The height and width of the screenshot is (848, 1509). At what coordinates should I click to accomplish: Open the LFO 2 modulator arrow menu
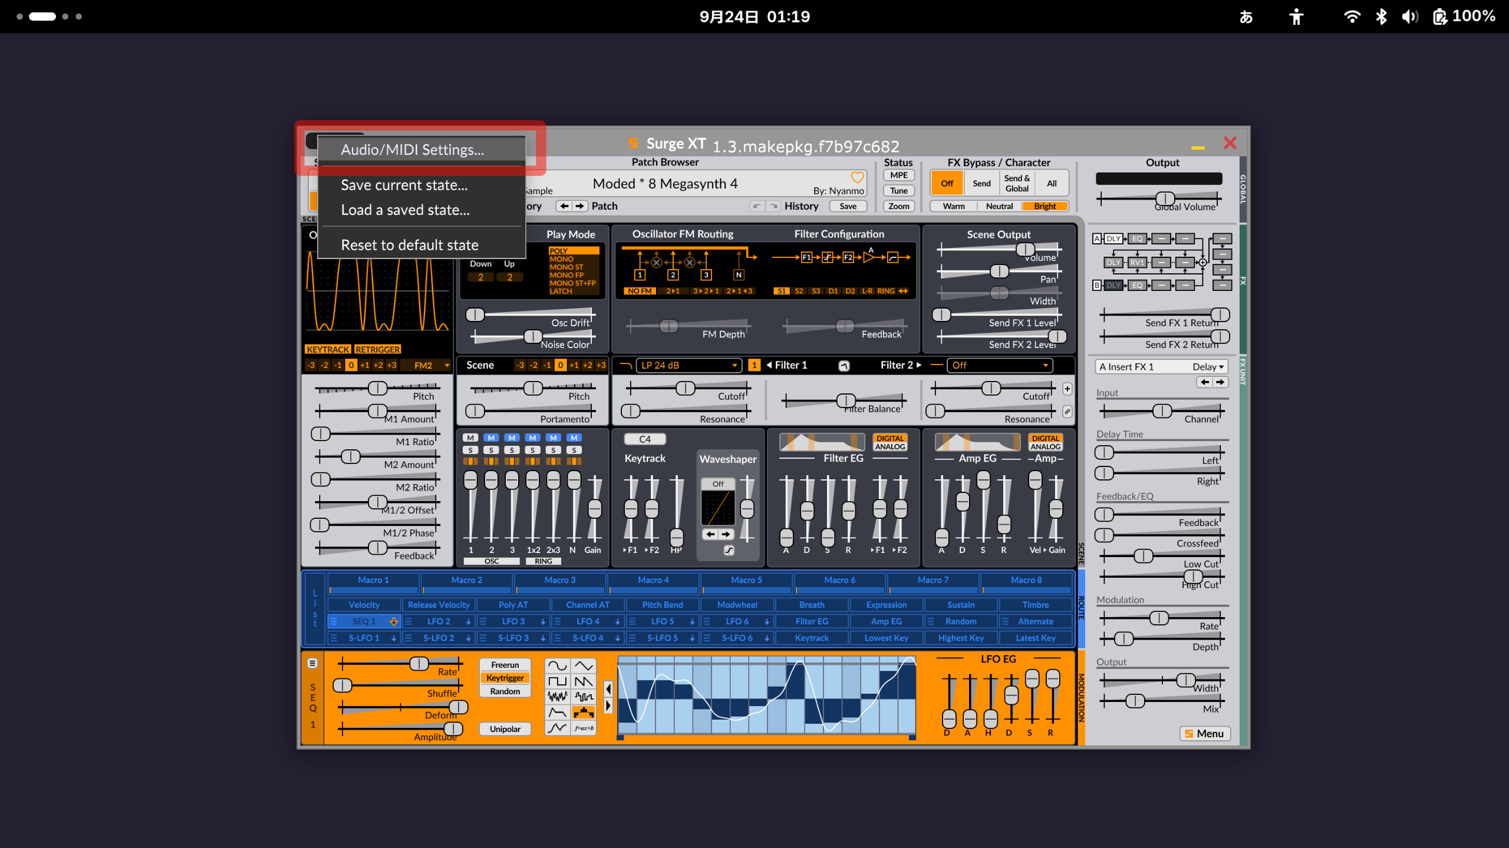(469, 621)
